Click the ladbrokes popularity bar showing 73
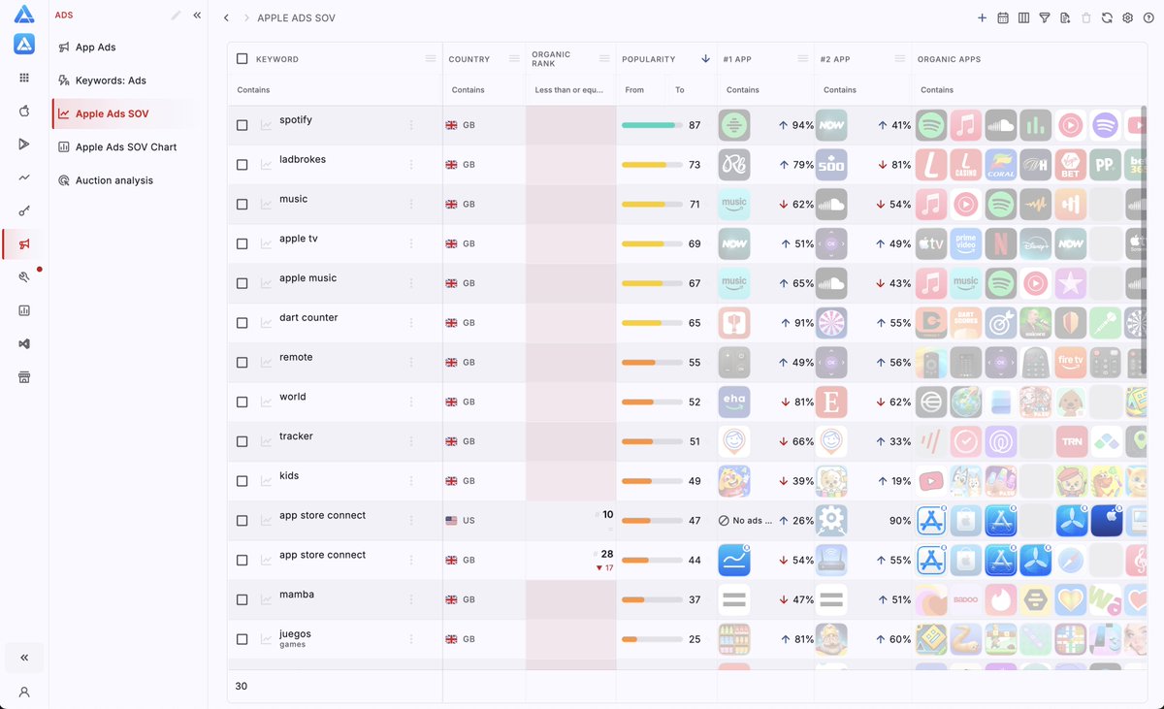1164x709 pixels. coord(652,165)
